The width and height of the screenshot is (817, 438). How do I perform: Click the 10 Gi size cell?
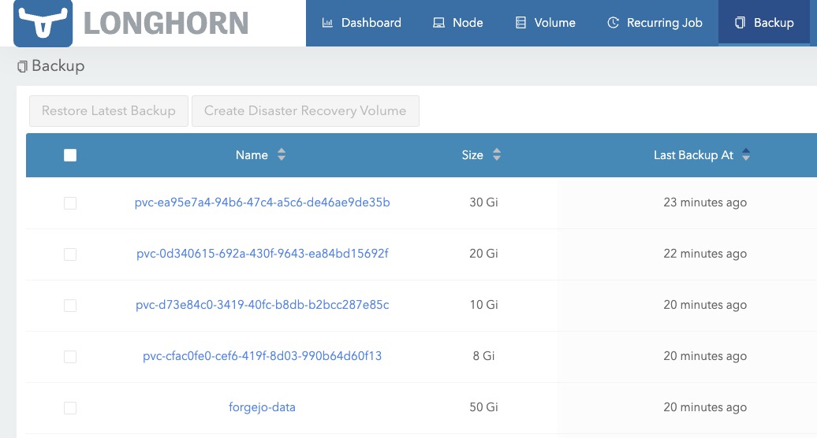pos(483,305)
